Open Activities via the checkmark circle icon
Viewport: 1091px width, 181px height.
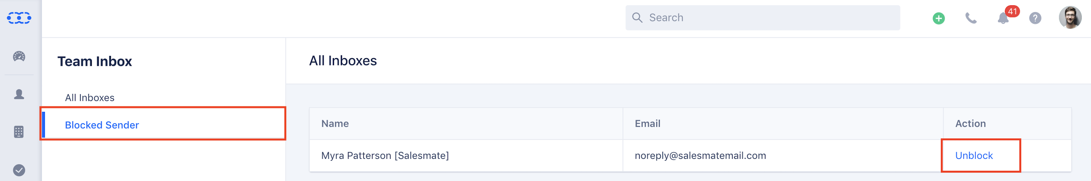pos(19,170)
